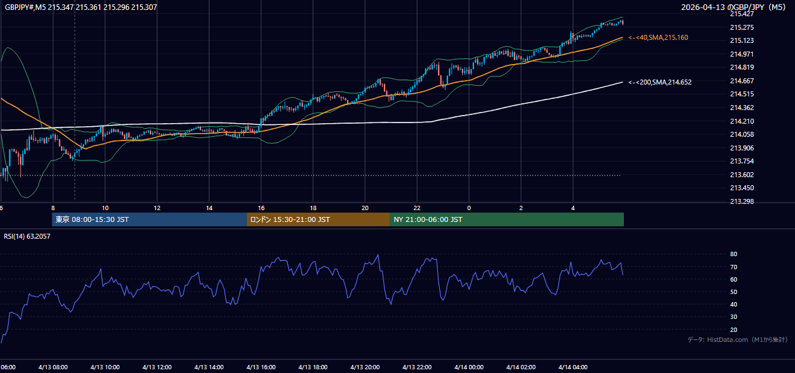Select the 200 SMA label 214.652
This screenshot has height=373, width=795.
pos(660,82)
